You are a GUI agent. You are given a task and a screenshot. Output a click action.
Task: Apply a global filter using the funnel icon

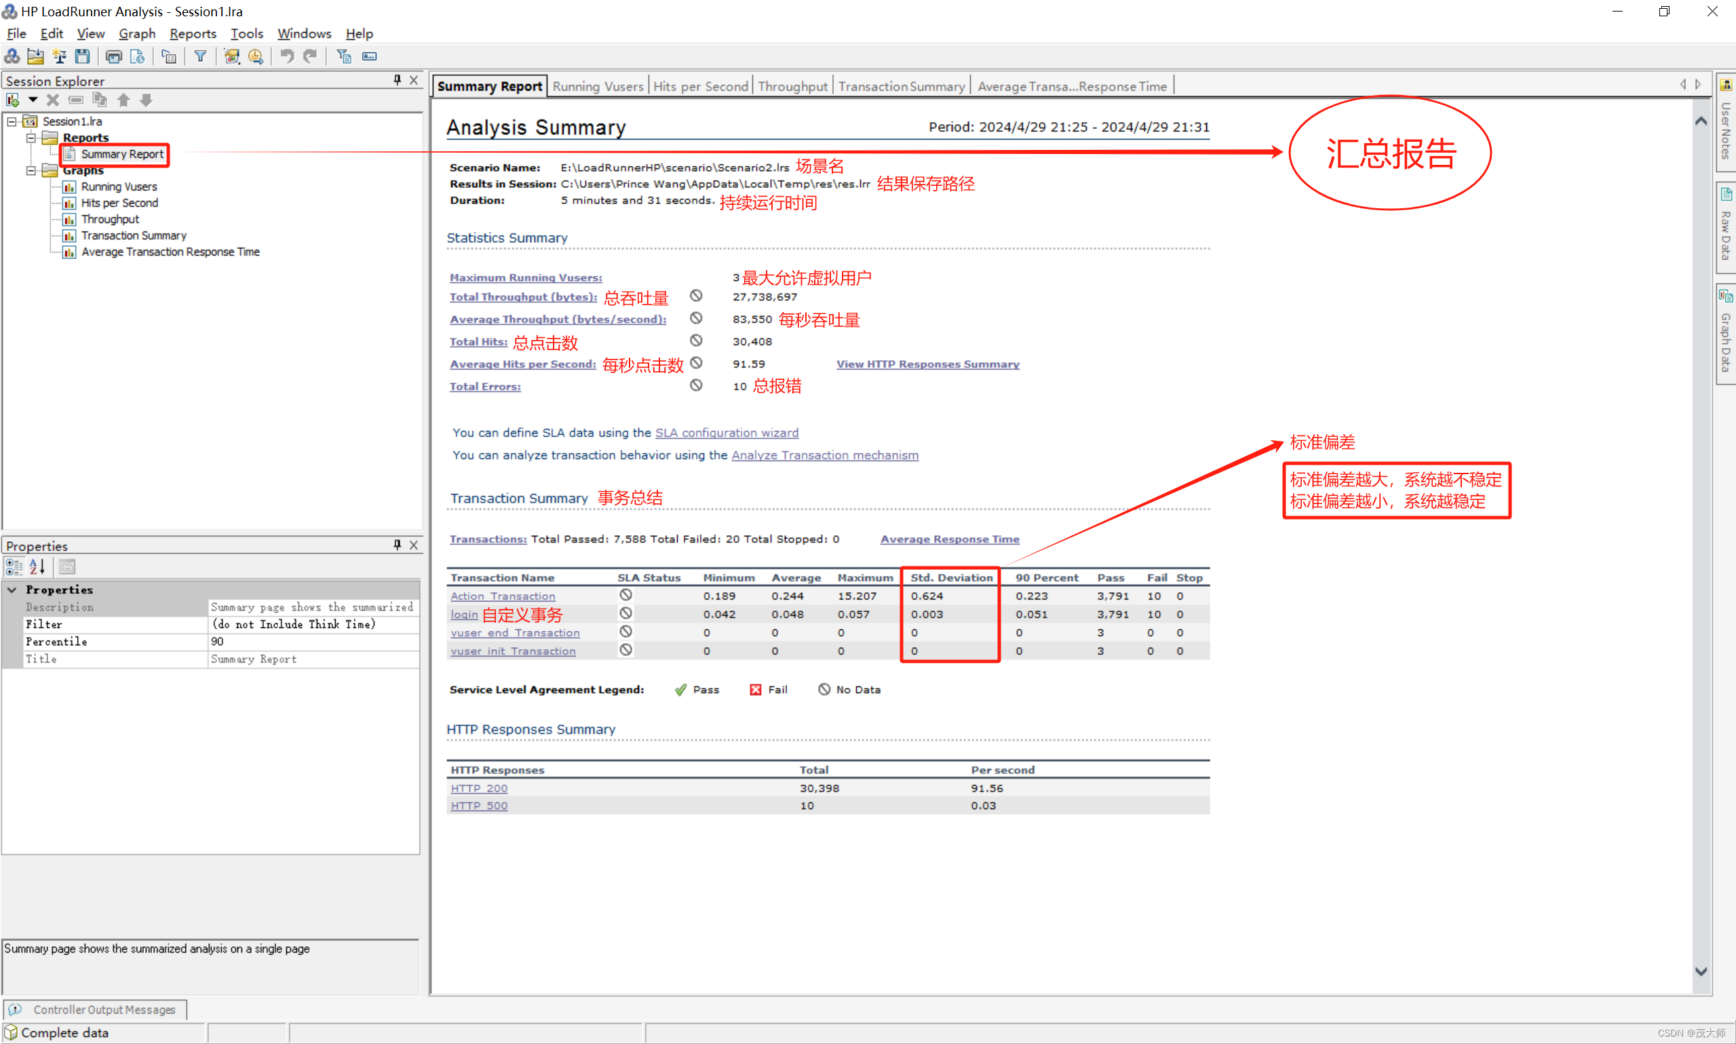[201, 56]
